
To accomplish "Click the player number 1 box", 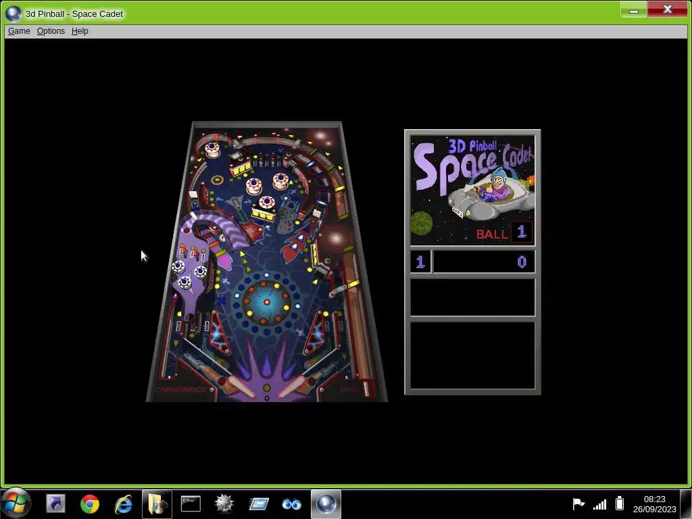I will click(x=420, y=262).
